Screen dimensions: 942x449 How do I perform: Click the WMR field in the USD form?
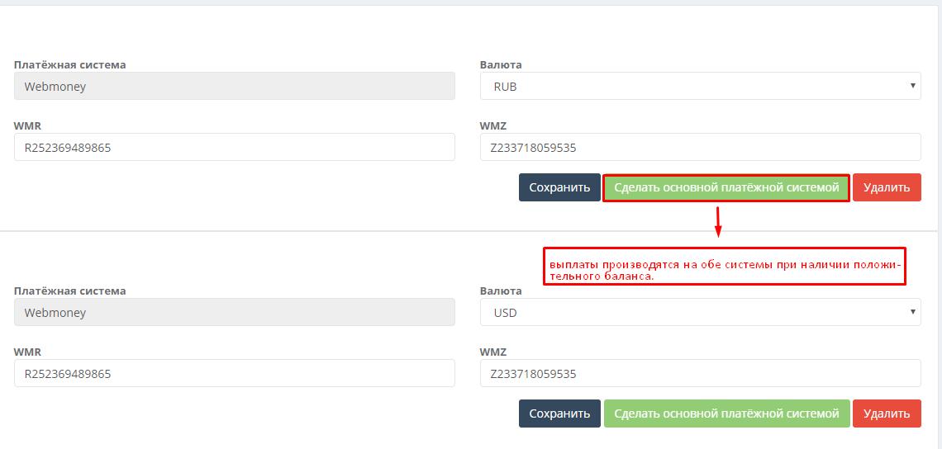point(234,374)
